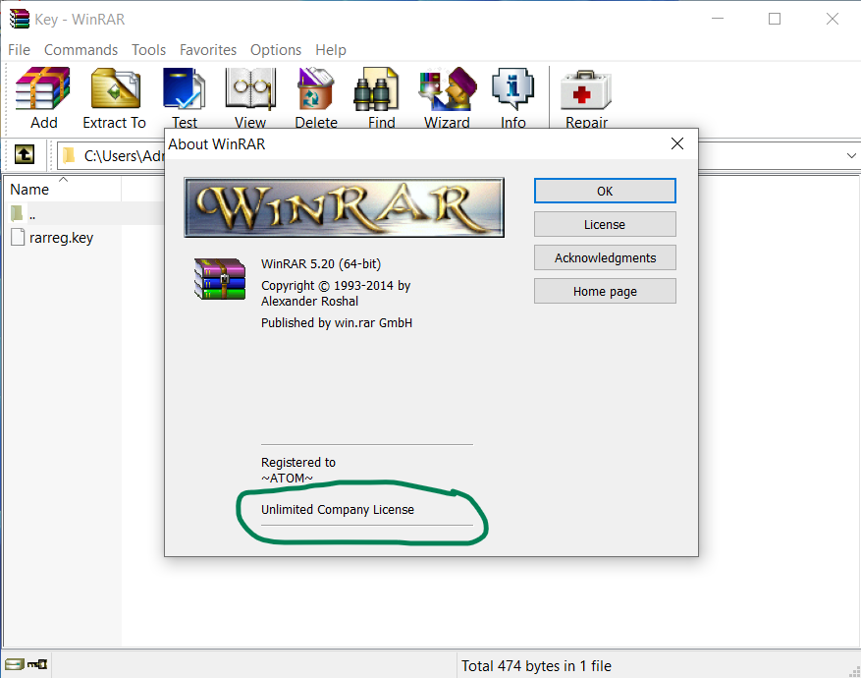The height and width of the screenshot is (678, 861).
Task: Open the Acknowledgments button
Action: [605, 257]
